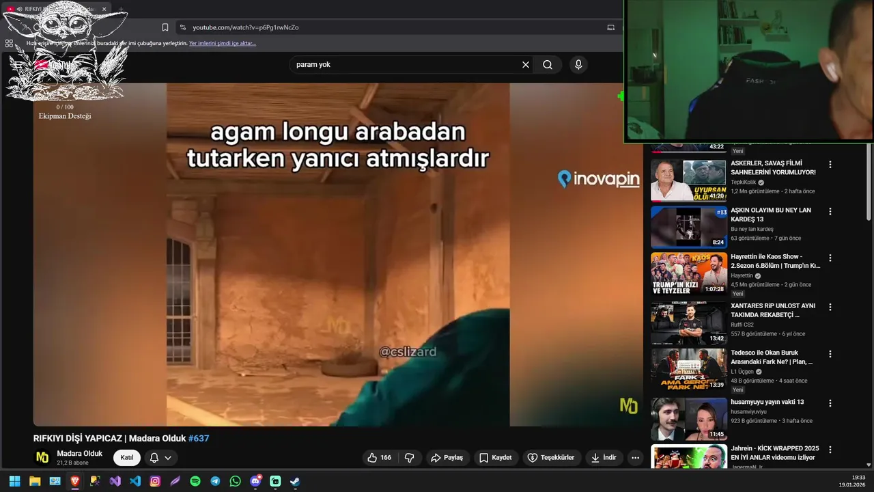Image resolution: width=874 pixels, height=492 pixels.
Task: Click channel name 'husamviyuviyu'
Action: point(748,412)
